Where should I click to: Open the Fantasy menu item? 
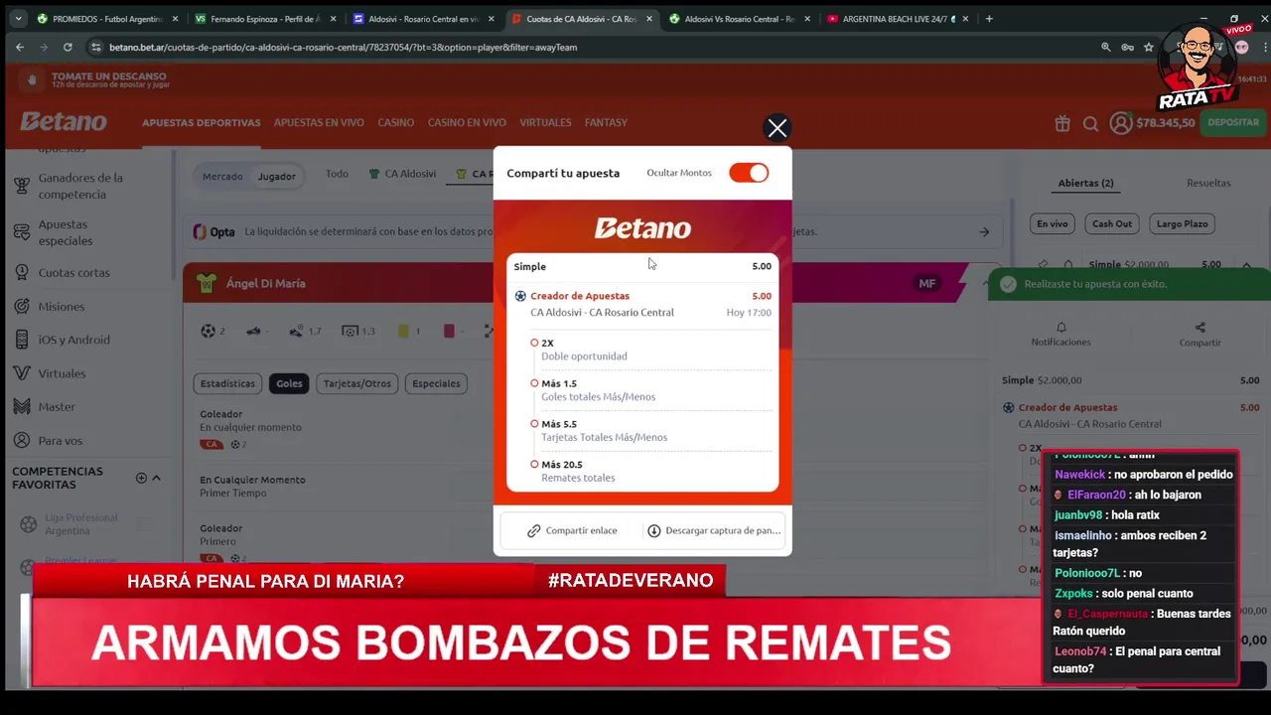[x=606, y=123]
